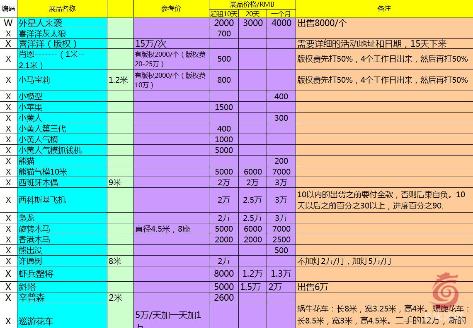Select the 展品价格/RMB header cell
473x328 pixels.
[x=252, y=5]
